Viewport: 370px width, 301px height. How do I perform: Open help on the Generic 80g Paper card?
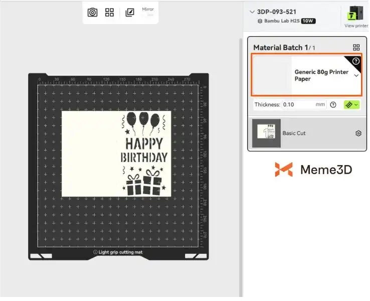(356, 61)
